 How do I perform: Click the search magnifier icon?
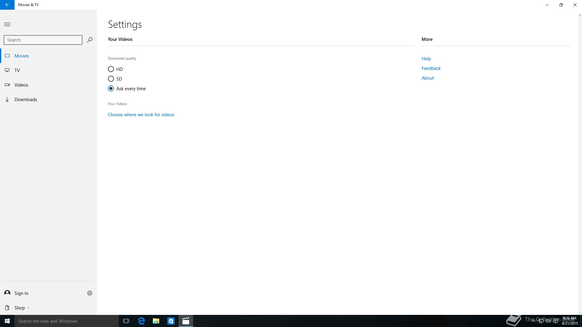coord(89,40)
